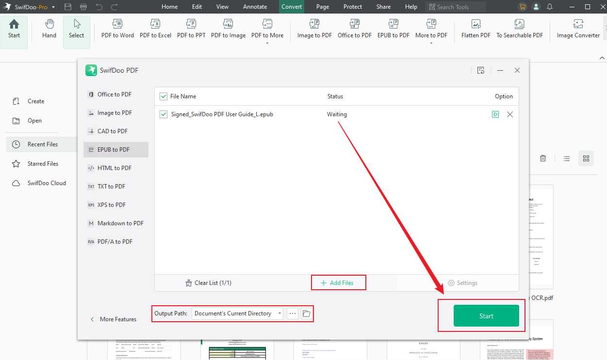Uncheck the Signed_SwifDoo PDF User Guide_L.epub checkbox

pyautogui.click(x=164, y=115)
